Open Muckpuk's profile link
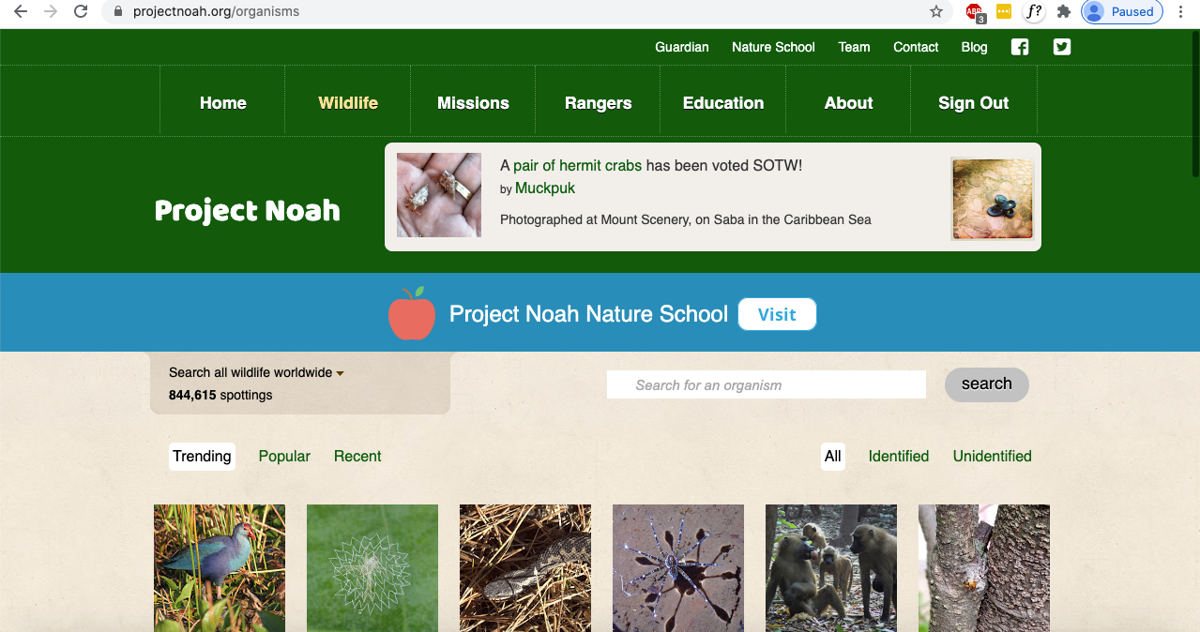 pos(545,188)
